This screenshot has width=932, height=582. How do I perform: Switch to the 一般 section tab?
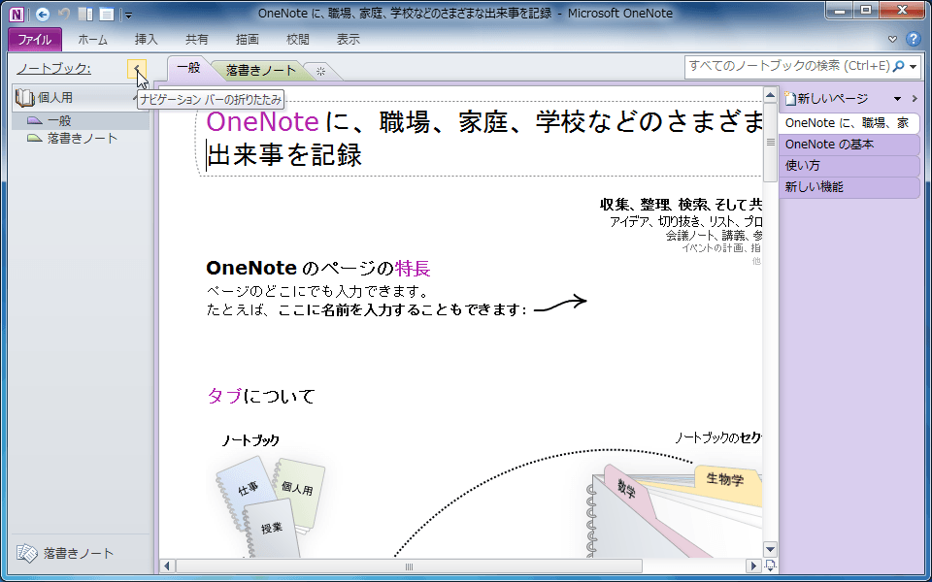coord(189,68)
